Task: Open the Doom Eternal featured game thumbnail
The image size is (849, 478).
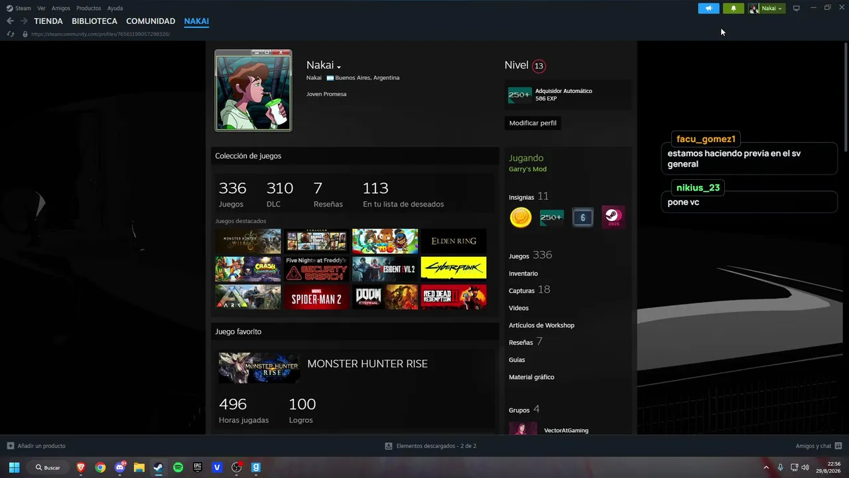Action: point(385,297)
